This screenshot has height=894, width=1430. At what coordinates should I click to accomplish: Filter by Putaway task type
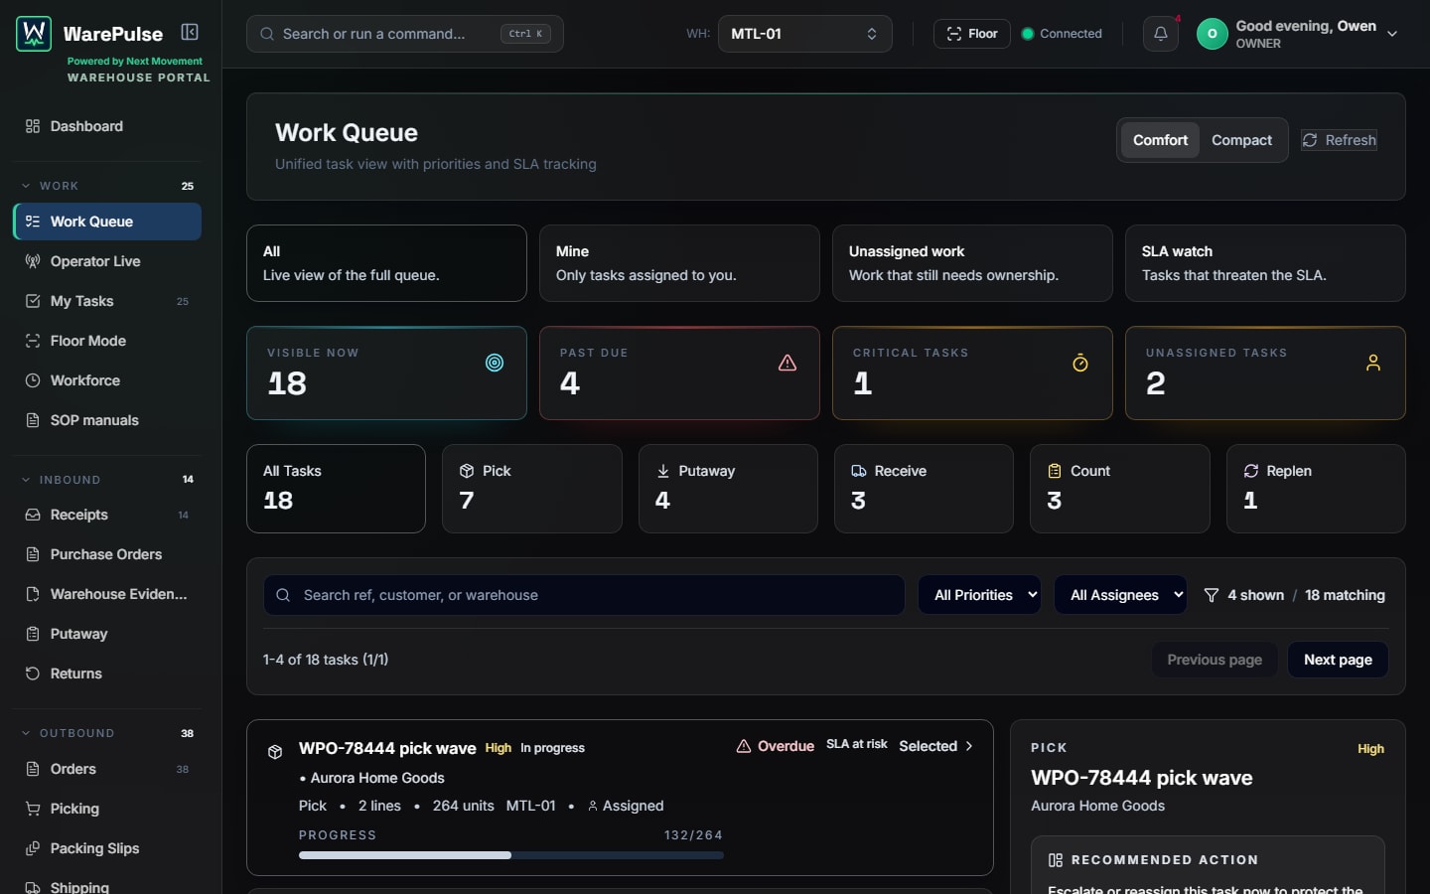click(728, 489)
